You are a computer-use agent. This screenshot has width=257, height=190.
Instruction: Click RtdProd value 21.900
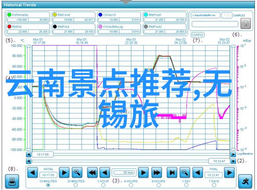[x=63, y=31]
